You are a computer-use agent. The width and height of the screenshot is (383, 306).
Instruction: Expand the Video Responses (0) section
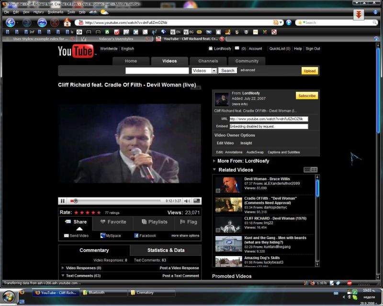[63, 268]
